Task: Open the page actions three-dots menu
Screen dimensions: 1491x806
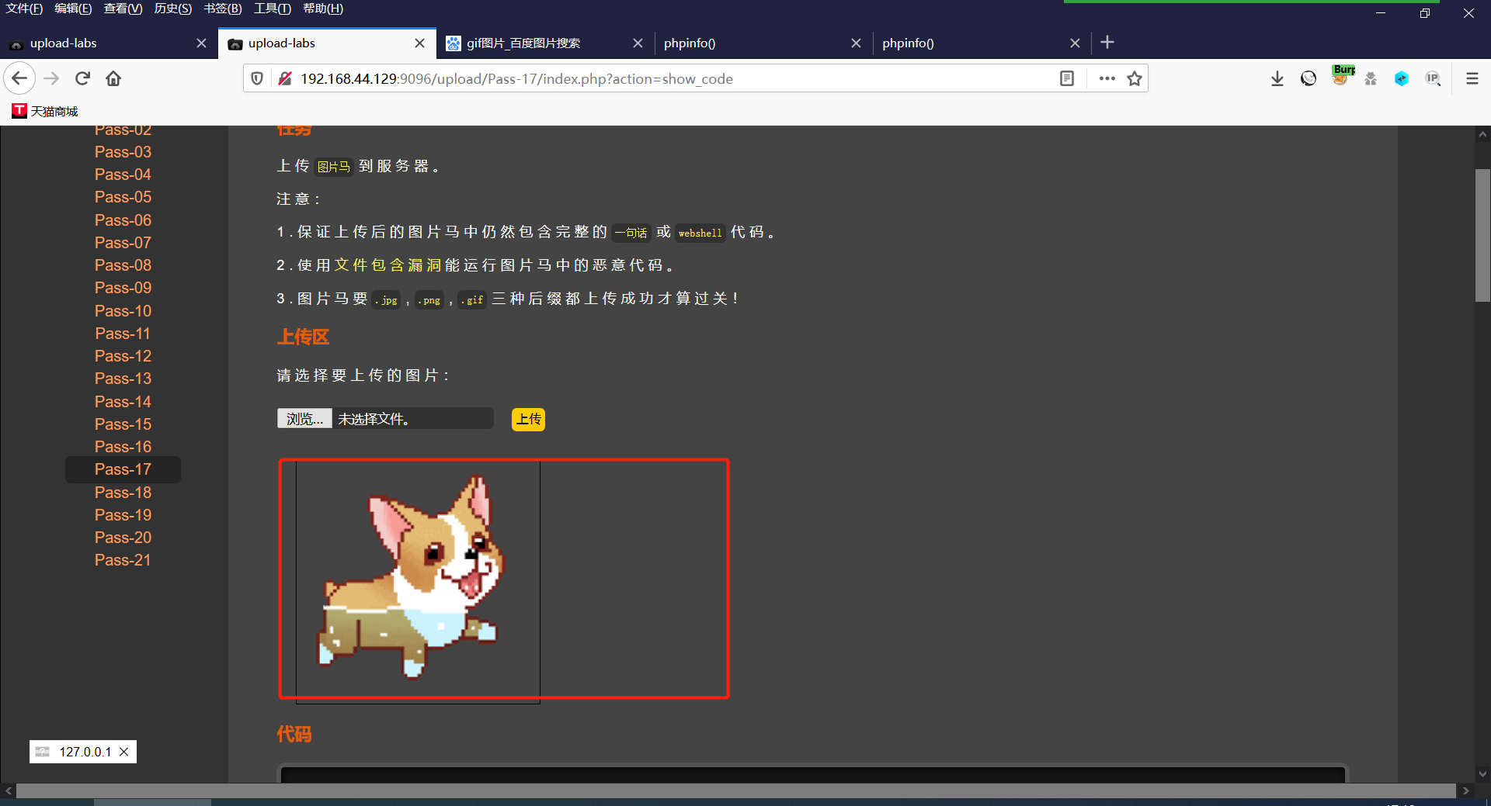Action: [x=1107, y=78]
